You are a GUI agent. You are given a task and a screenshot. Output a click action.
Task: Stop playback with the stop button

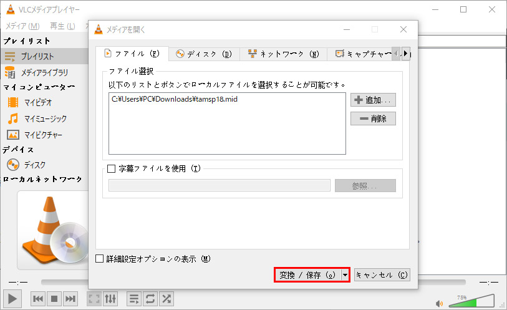tap(54, 299)
